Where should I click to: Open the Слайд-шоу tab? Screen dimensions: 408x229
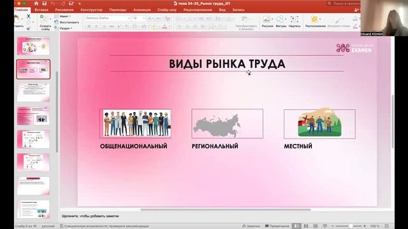[167, 10]
